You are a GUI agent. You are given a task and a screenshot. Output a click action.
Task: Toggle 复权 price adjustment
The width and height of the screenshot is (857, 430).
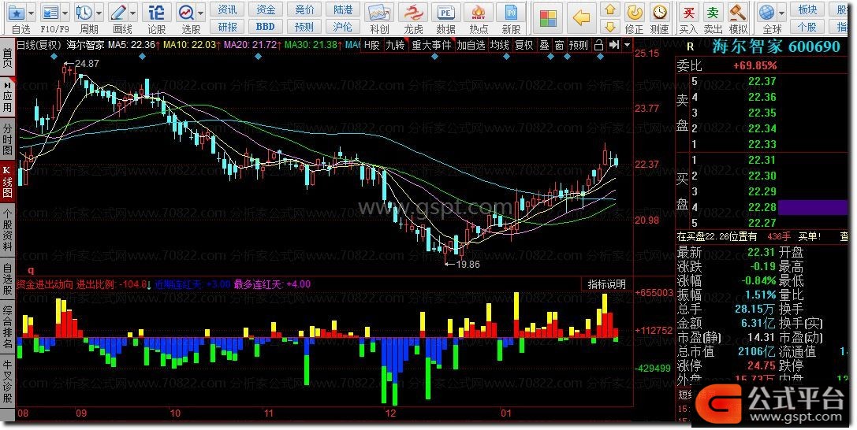pos(524,46)
